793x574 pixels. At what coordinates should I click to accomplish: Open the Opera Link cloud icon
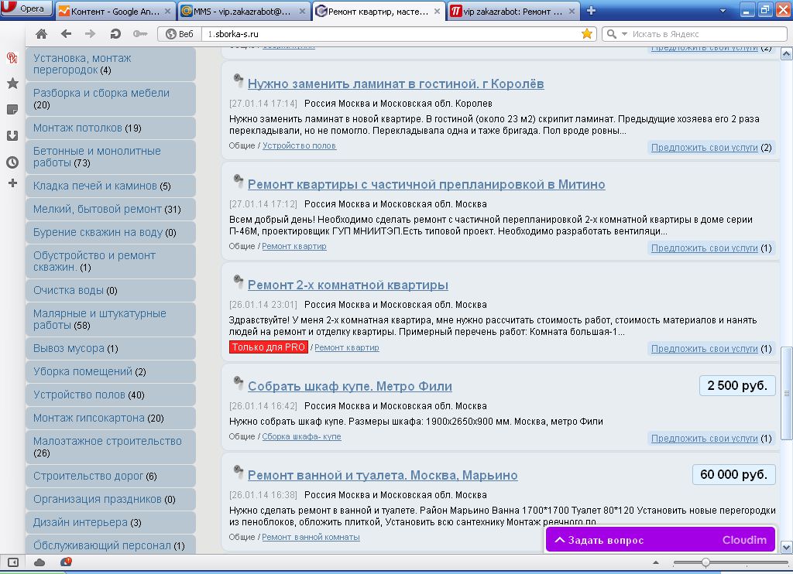39,562
